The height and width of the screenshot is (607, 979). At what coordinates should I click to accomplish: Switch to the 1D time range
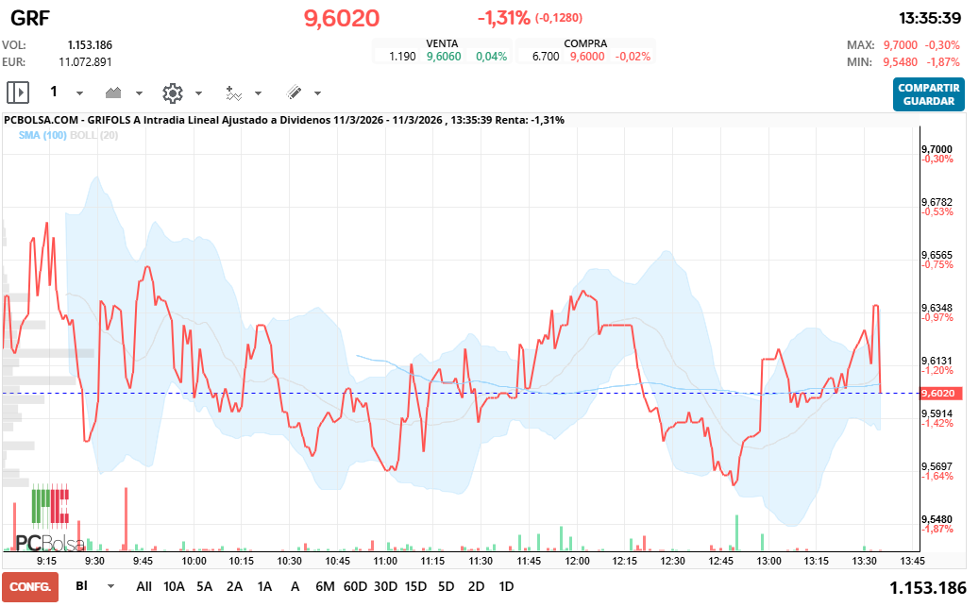point(506,586)
